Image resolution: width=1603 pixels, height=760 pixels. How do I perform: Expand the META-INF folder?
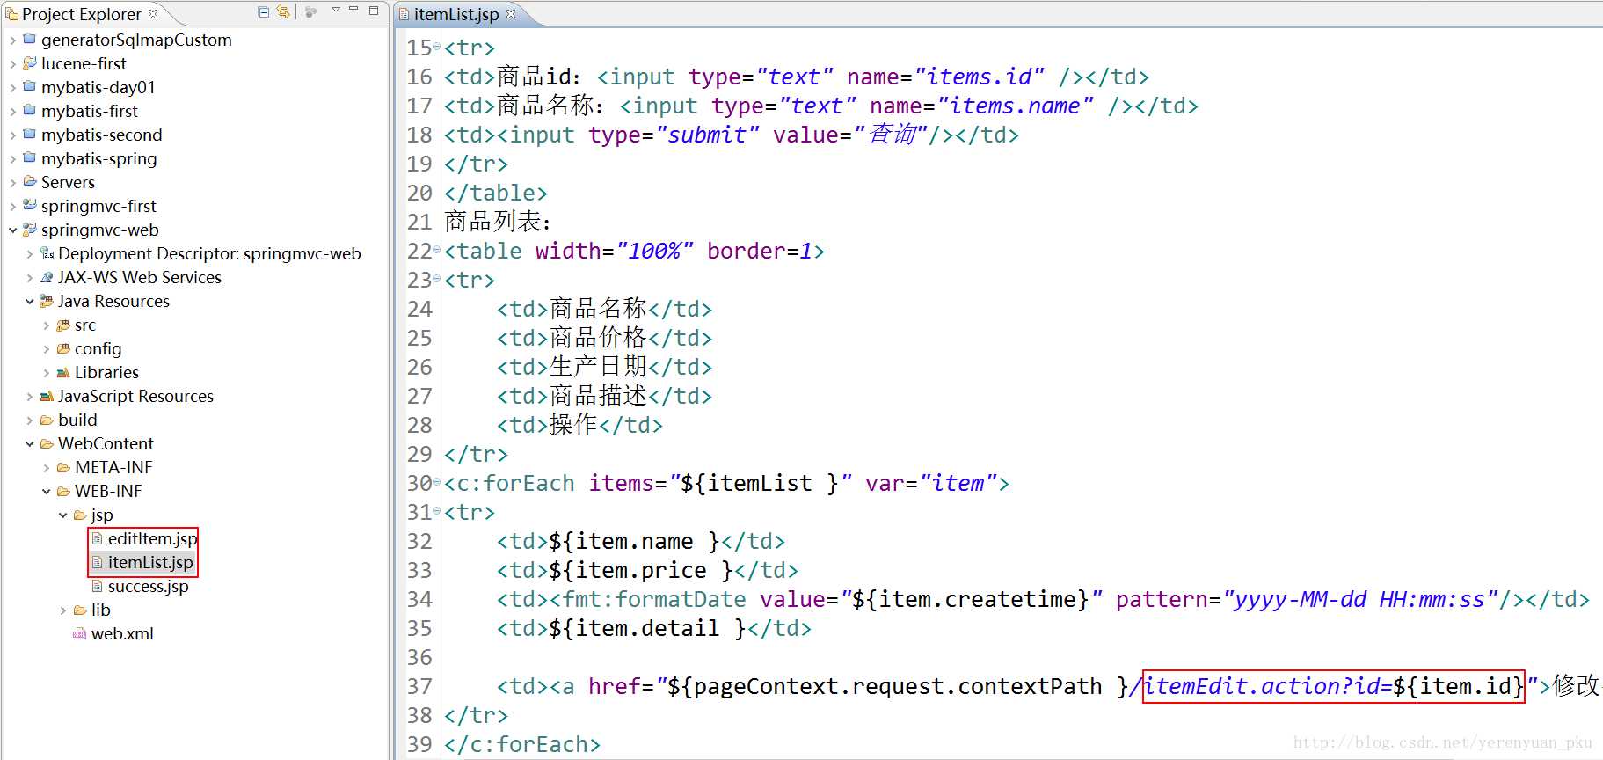46,468
